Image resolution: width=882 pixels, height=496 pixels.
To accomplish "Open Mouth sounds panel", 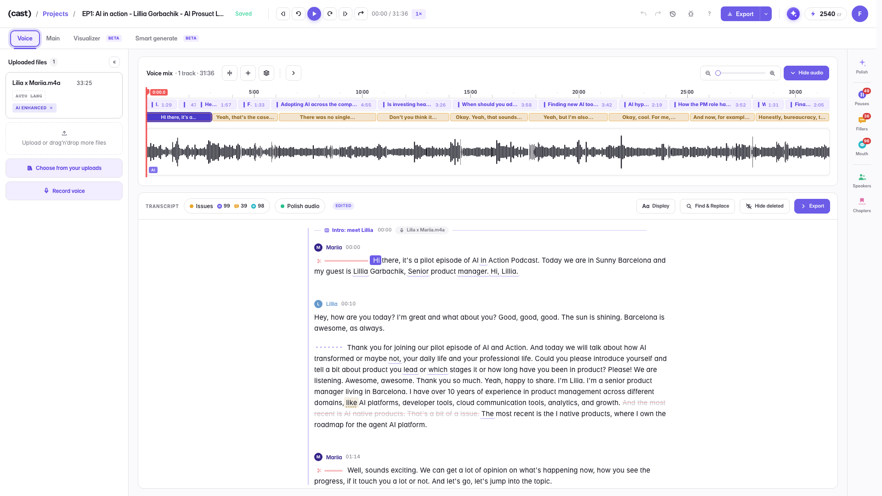I will (862, 147).
